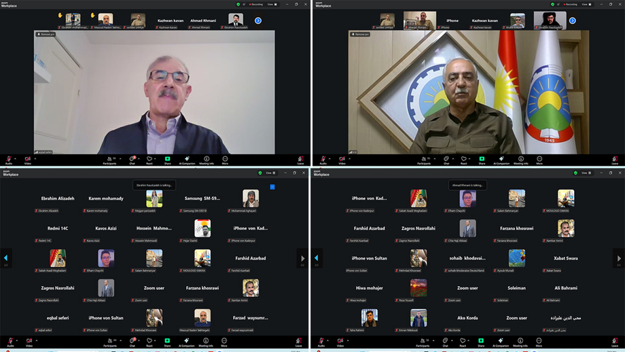Click More options icon in top-right window

pyautogui.click(x=539, y=160)
